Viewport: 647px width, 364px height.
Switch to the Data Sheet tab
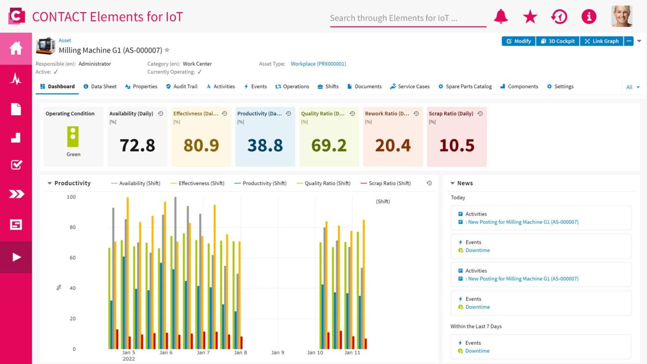click(x=100, y=86)
